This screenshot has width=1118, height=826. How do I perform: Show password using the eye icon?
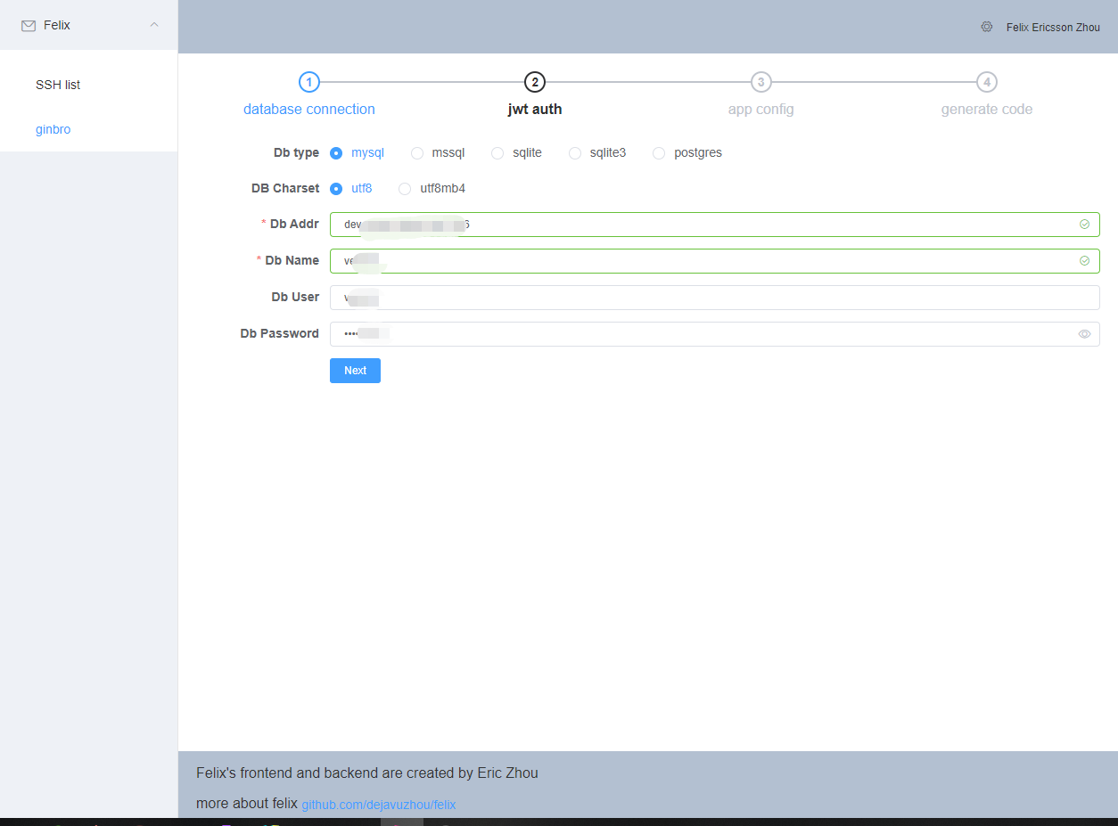point(1084,334)
